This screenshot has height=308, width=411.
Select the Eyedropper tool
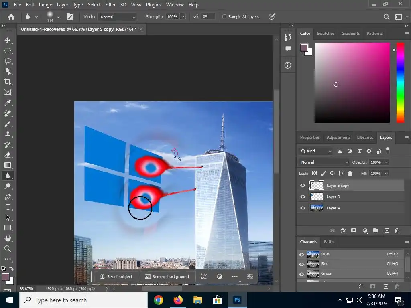tap(8, 103)
